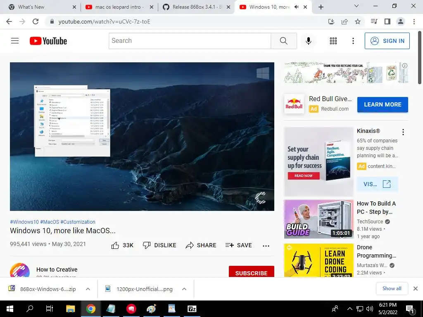Save video to a playlist
This screenshot has width=423, height=317.
239,245
